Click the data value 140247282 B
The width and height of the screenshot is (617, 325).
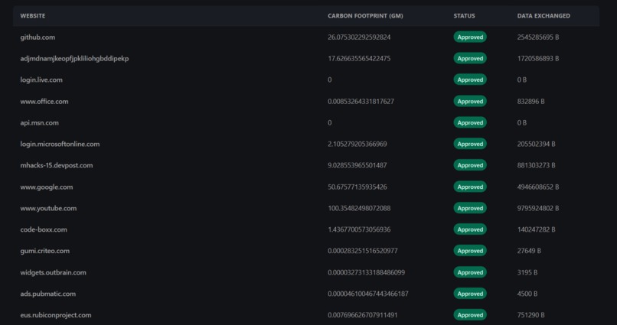pyautogui.click(x=537, y=229)
